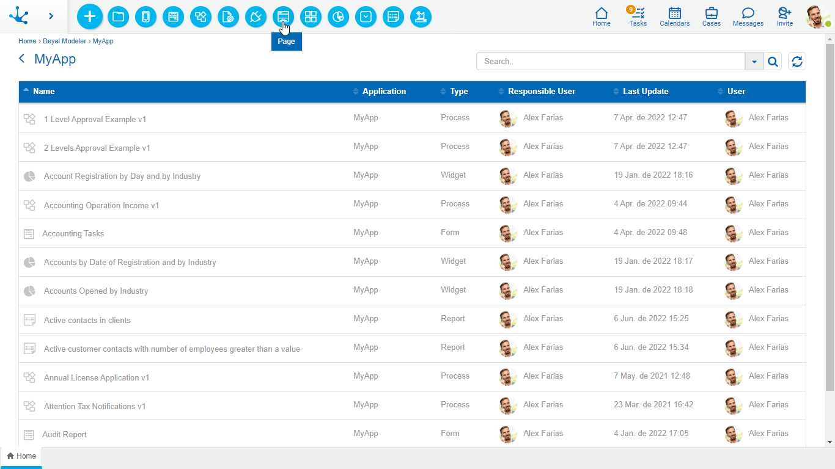Click date 7 May. de 2021 12:48
The image size is (835, 469).
coord(652,376)
